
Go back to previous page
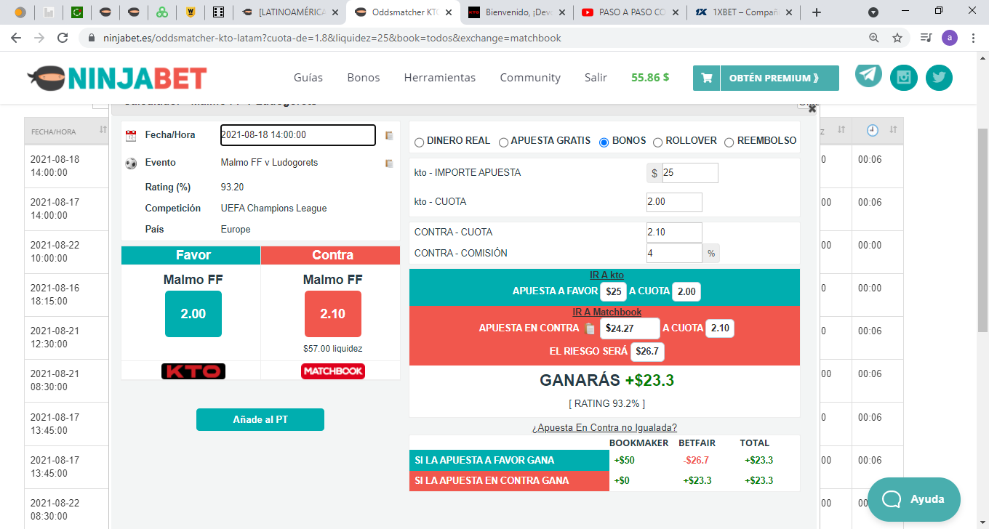[x=16, y=38]
